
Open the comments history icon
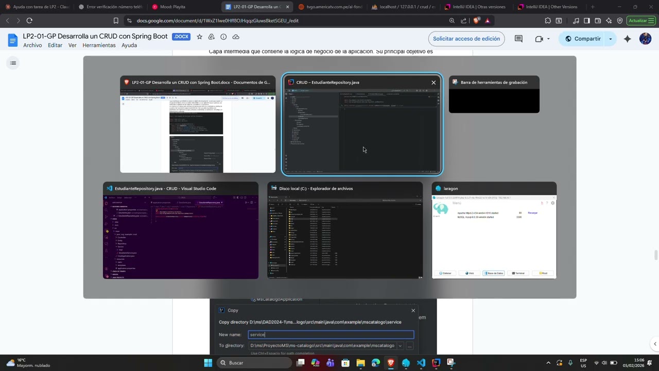tap(518, 39)
